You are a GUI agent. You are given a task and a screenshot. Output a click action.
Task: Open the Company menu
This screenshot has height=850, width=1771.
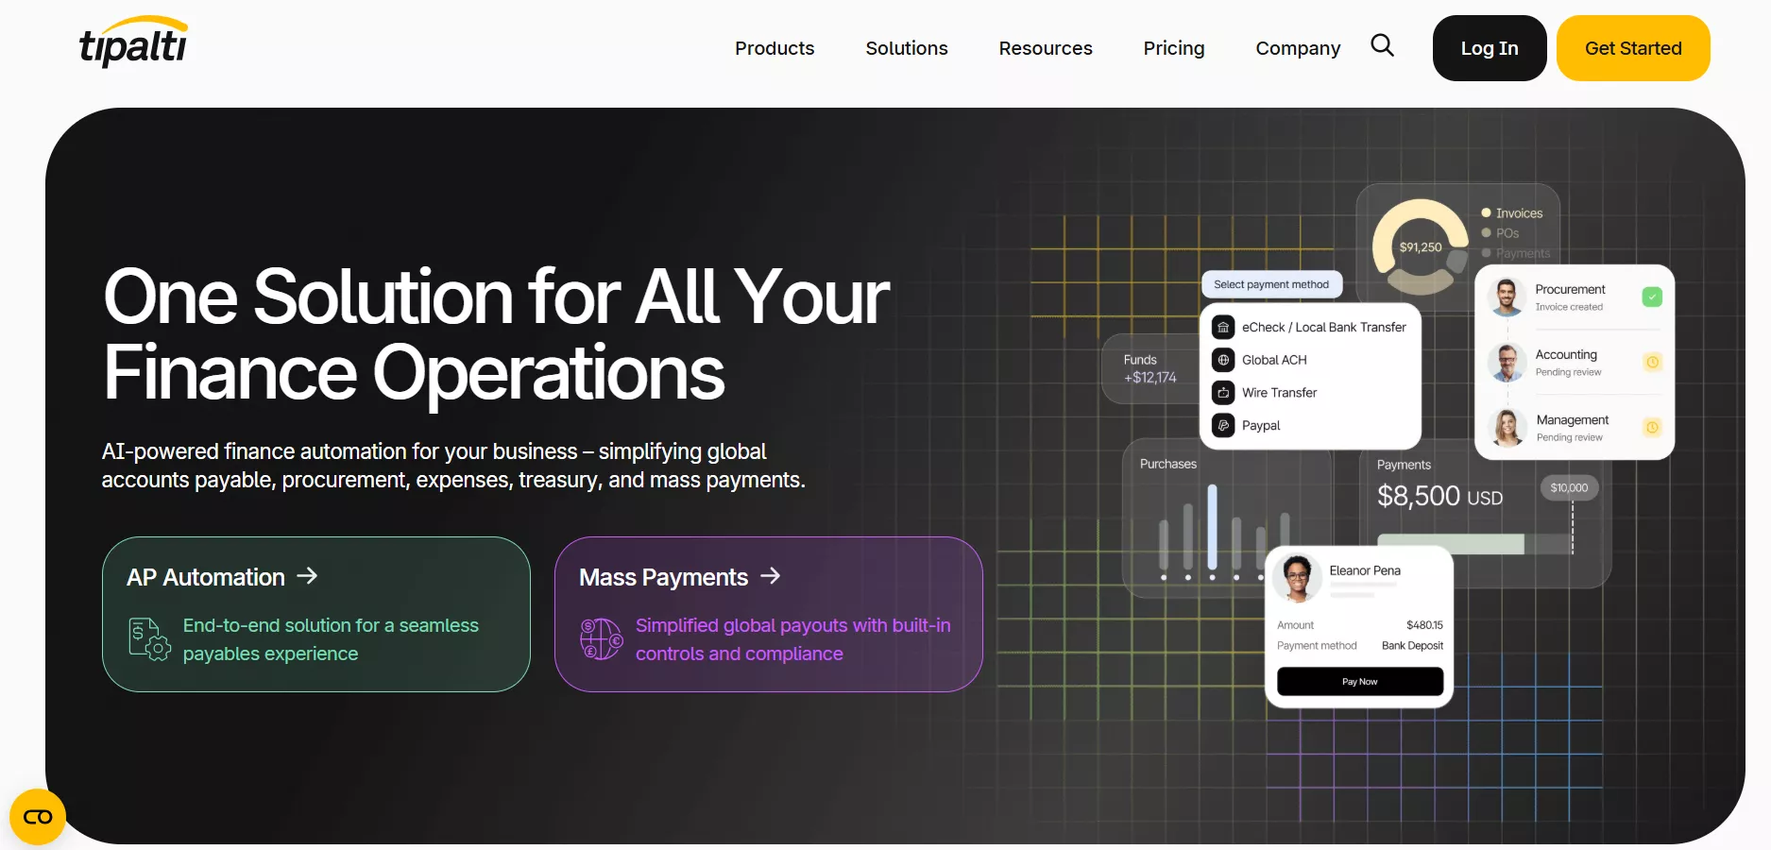[1298, 48]
